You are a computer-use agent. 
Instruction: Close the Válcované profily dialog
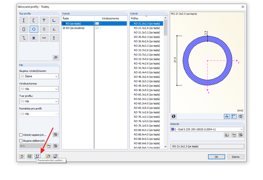point(243,7)
